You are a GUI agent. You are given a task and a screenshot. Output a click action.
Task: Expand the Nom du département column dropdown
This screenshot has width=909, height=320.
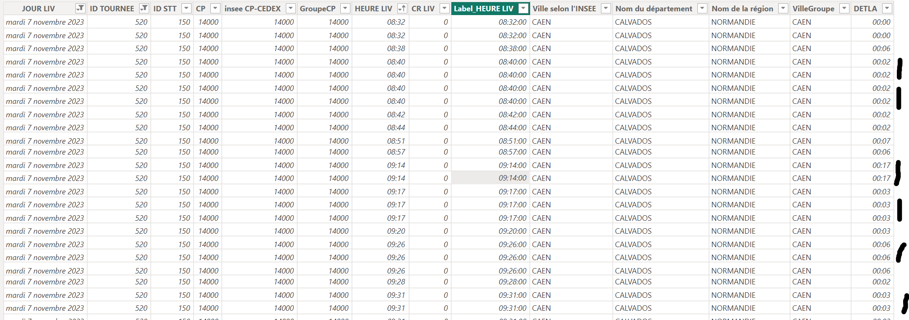click(702, 8)
